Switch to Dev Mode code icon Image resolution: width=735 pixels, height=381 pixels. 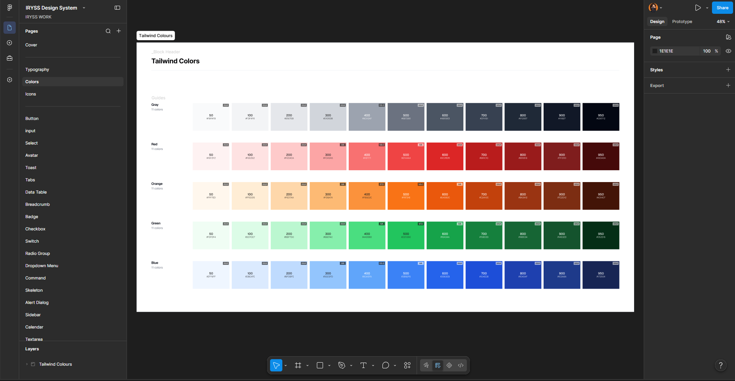pos(461,365)
